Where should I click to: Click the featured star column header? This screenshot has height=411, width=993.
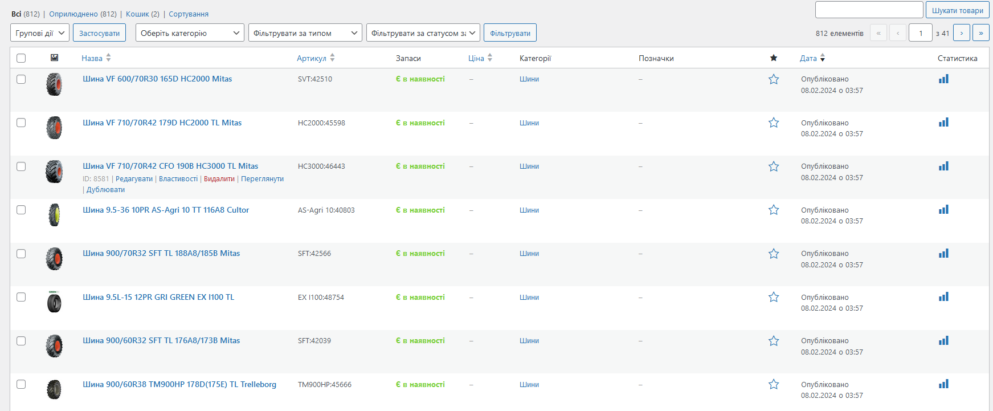click(x=773, y=58)
